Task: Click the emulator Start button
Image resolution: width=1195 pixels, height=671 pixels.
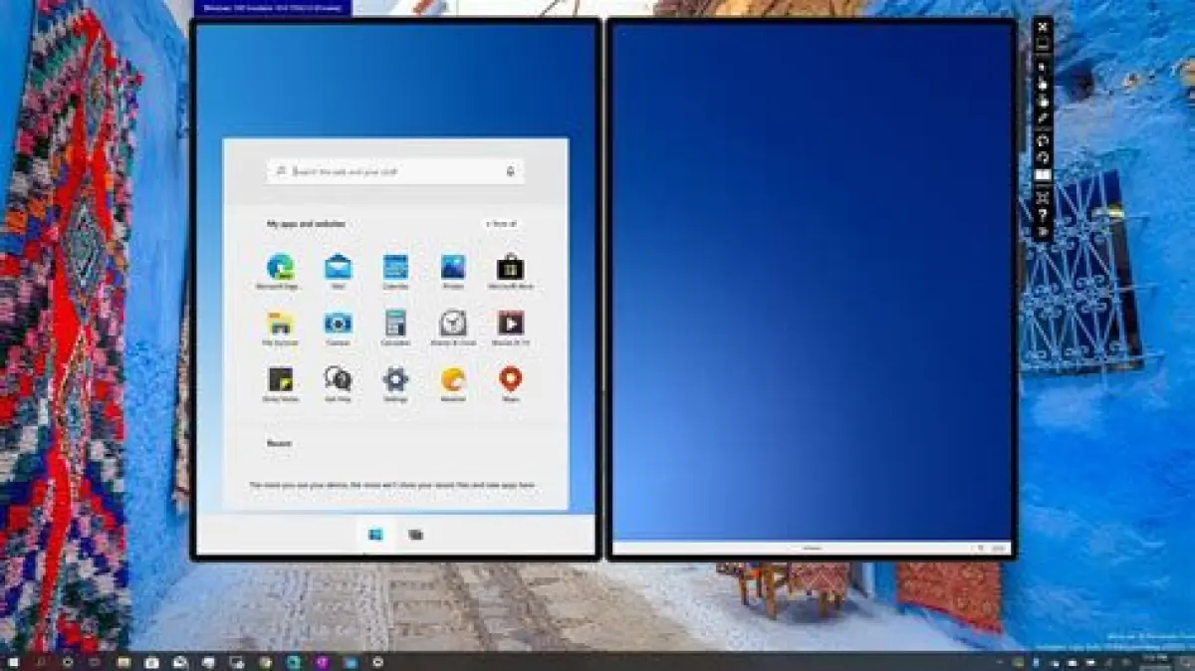Action: (375, 535)
